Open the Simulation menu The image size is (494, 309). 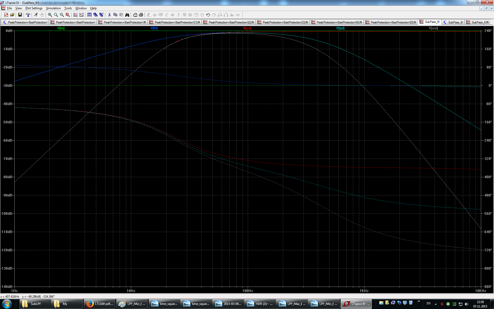[53, 8]
